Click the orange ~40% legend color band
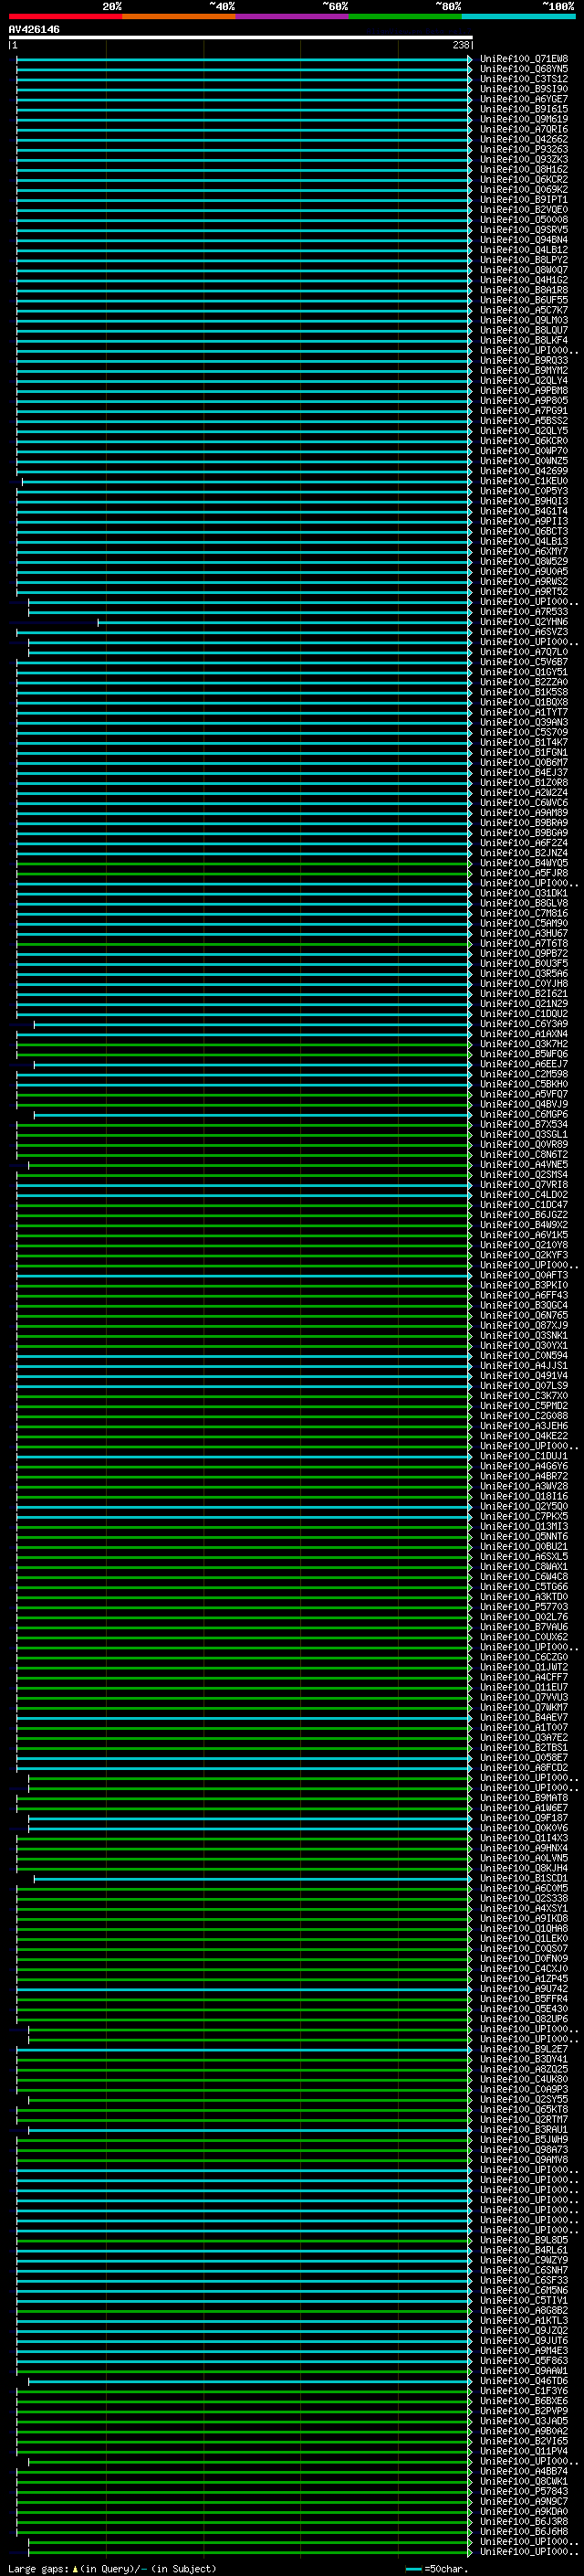This screenshot has height=2576, width=584. point(179,16)
